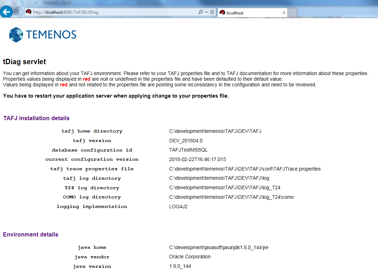
Task: Click the 'COMO log directory' label
Action: pos(92,197)
